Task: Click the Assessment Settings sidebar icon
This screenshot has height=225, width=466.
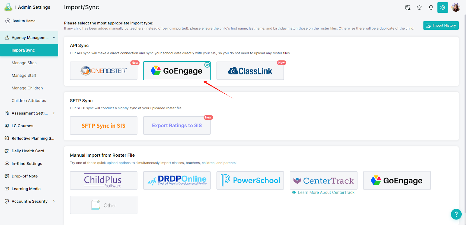Action: point(7,113)
